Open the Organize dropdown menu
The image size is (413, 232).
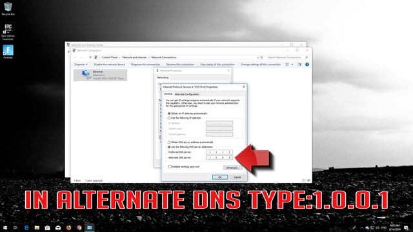pos(81,64)
